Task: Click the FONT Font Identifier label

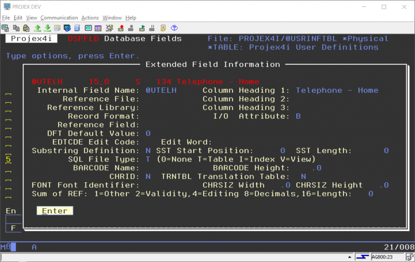Action: click(x=85, y=185)
